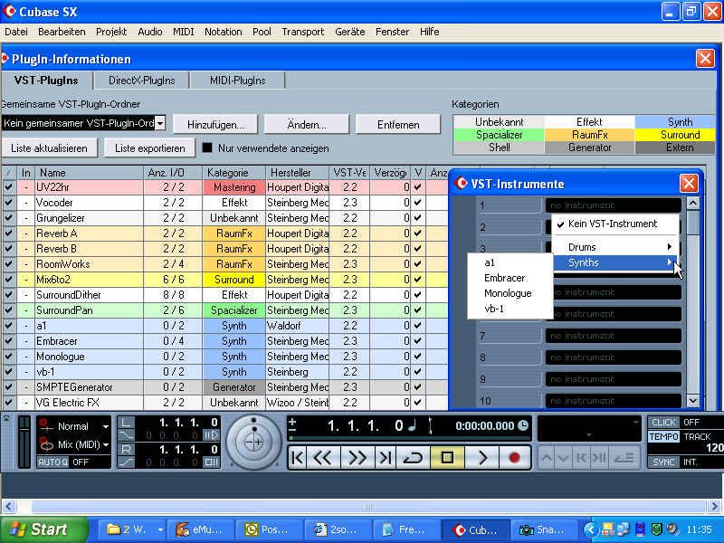Click the 'Liste aktualisieren' button
Viewport: 724px width, 543px height.
(x=50, y=148)
